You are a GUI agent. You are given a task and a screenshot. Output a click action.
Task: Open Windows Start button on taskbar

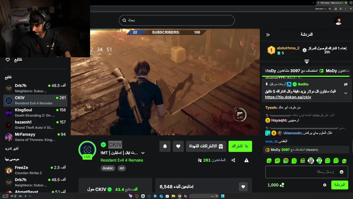(223, 196)
